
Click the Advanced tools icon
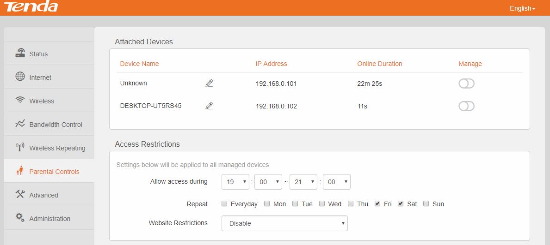coord(20,194)
